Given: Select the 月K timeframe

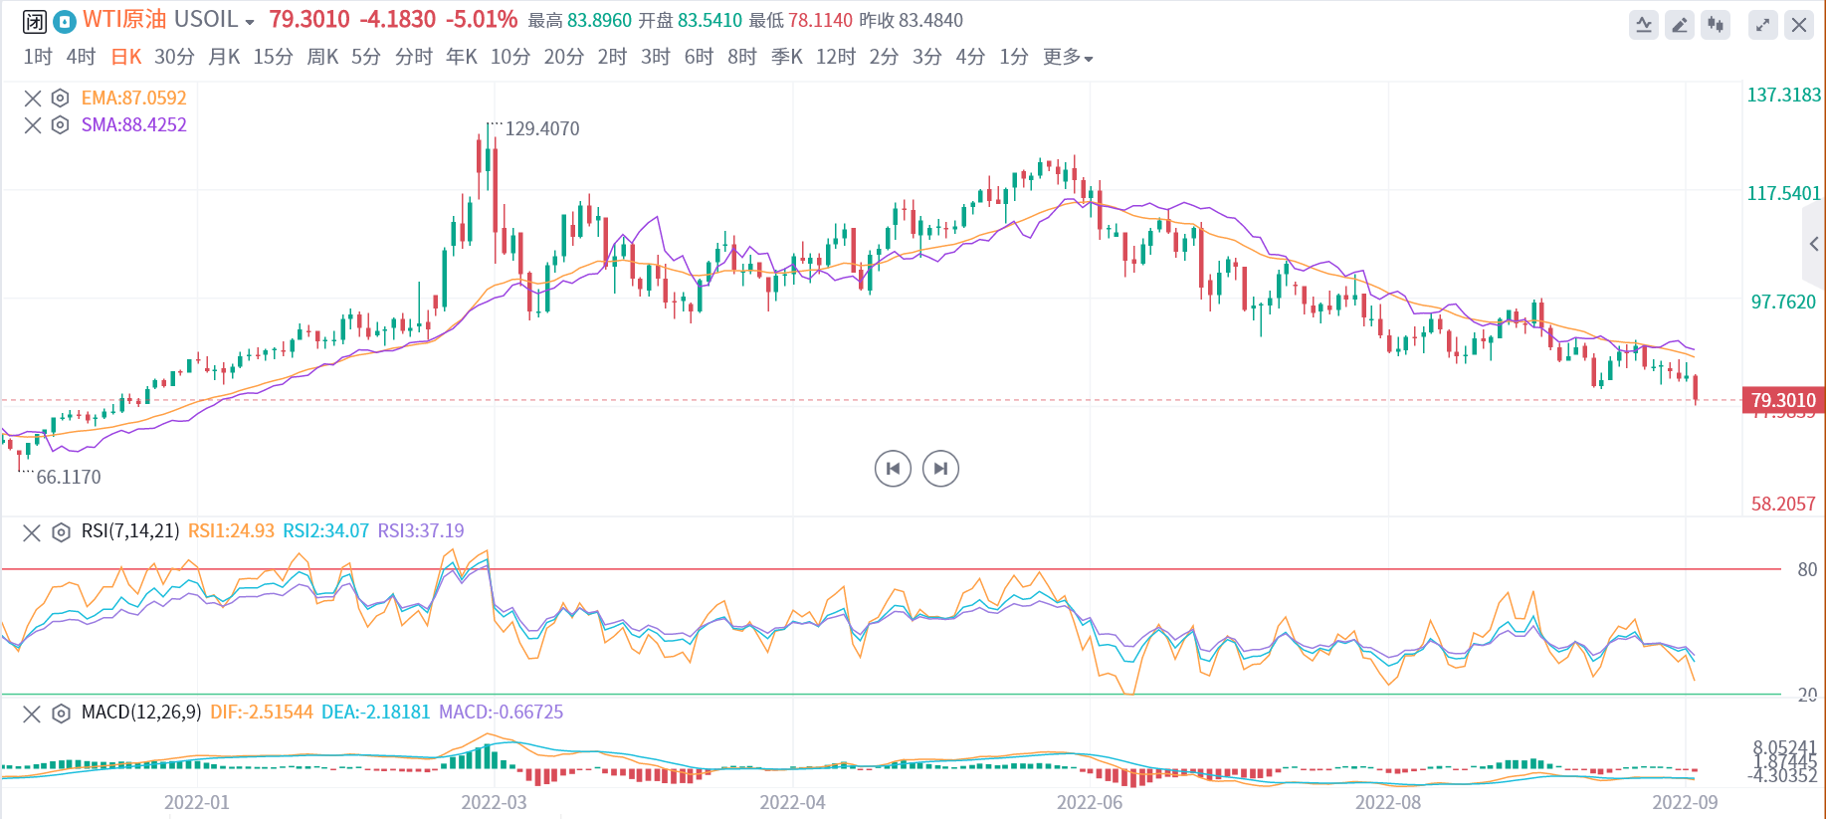Looking at the screenshot, I should pos(224,57).
